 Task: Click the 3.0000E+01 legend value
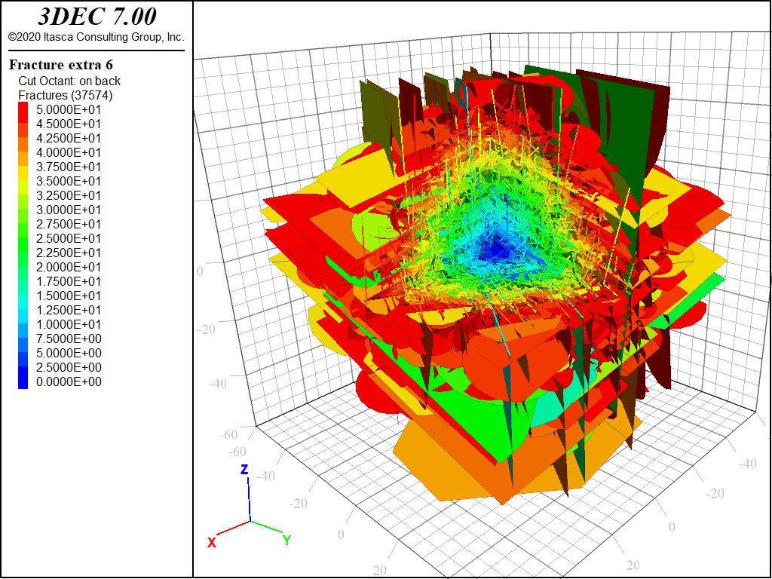coord(69,210)
